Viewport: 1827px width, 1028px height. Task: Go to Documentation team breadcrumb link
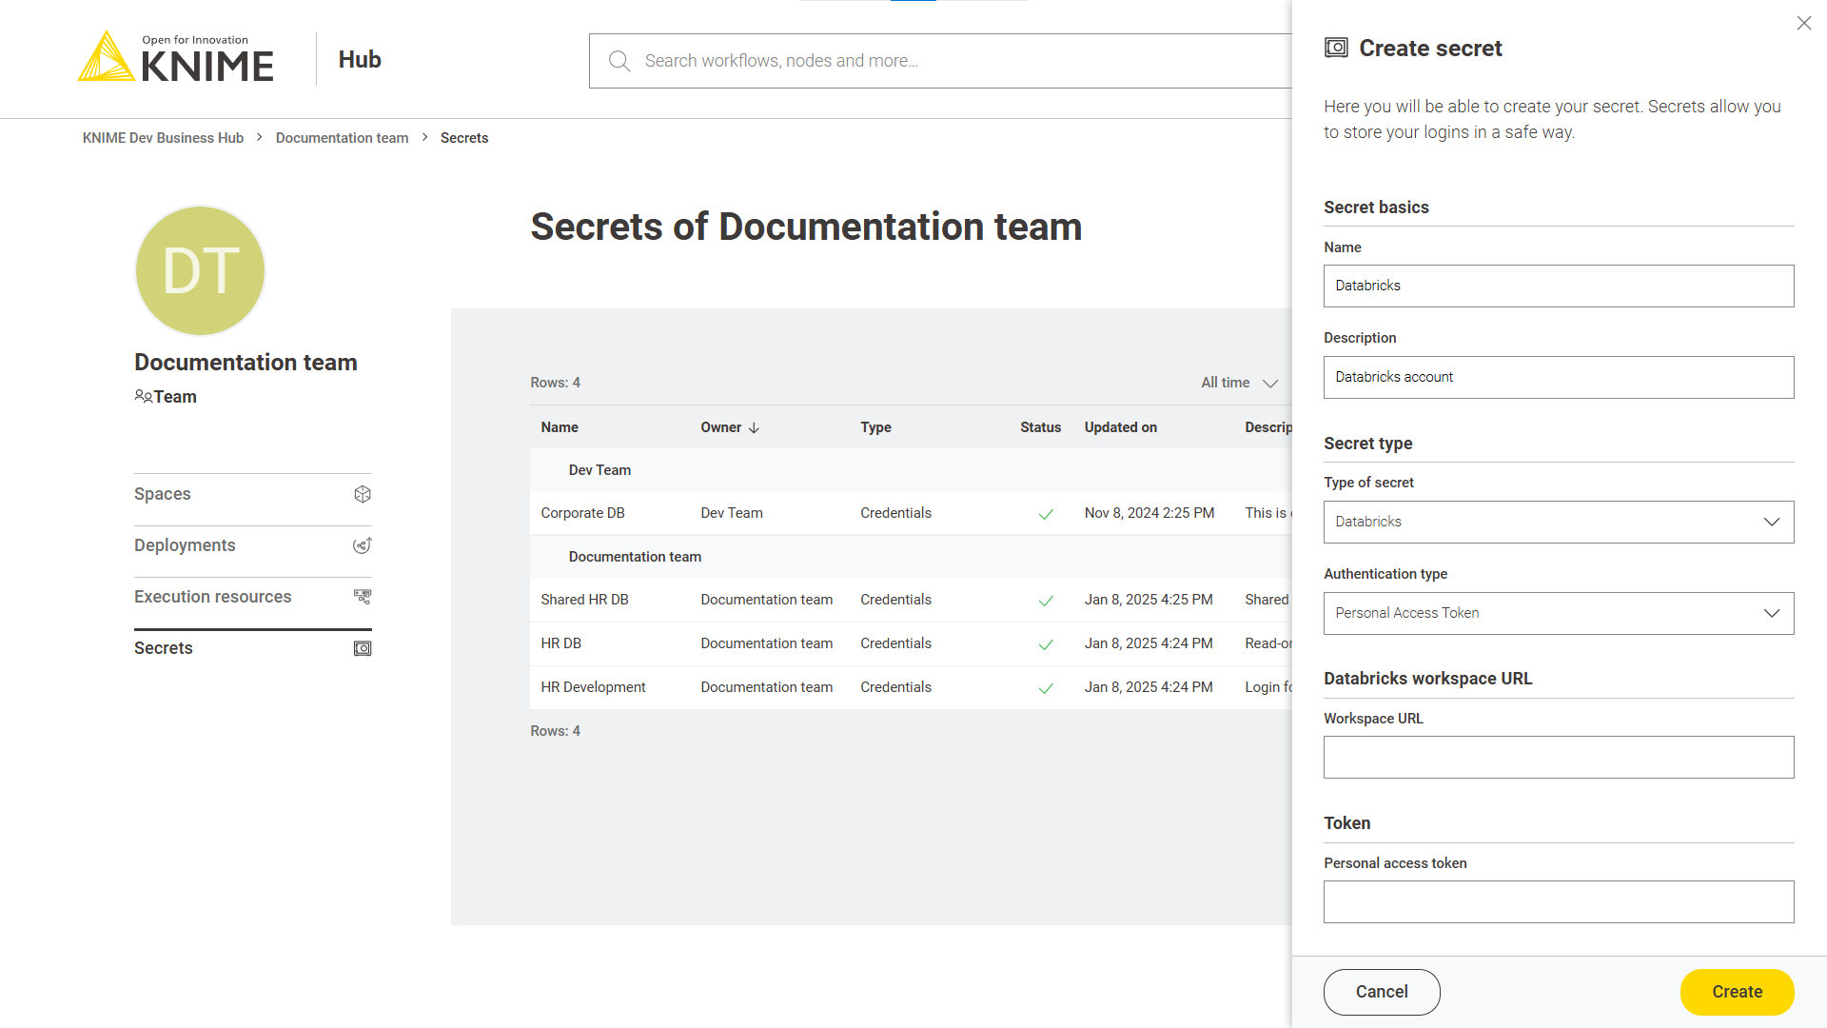(x=342, y=138)
